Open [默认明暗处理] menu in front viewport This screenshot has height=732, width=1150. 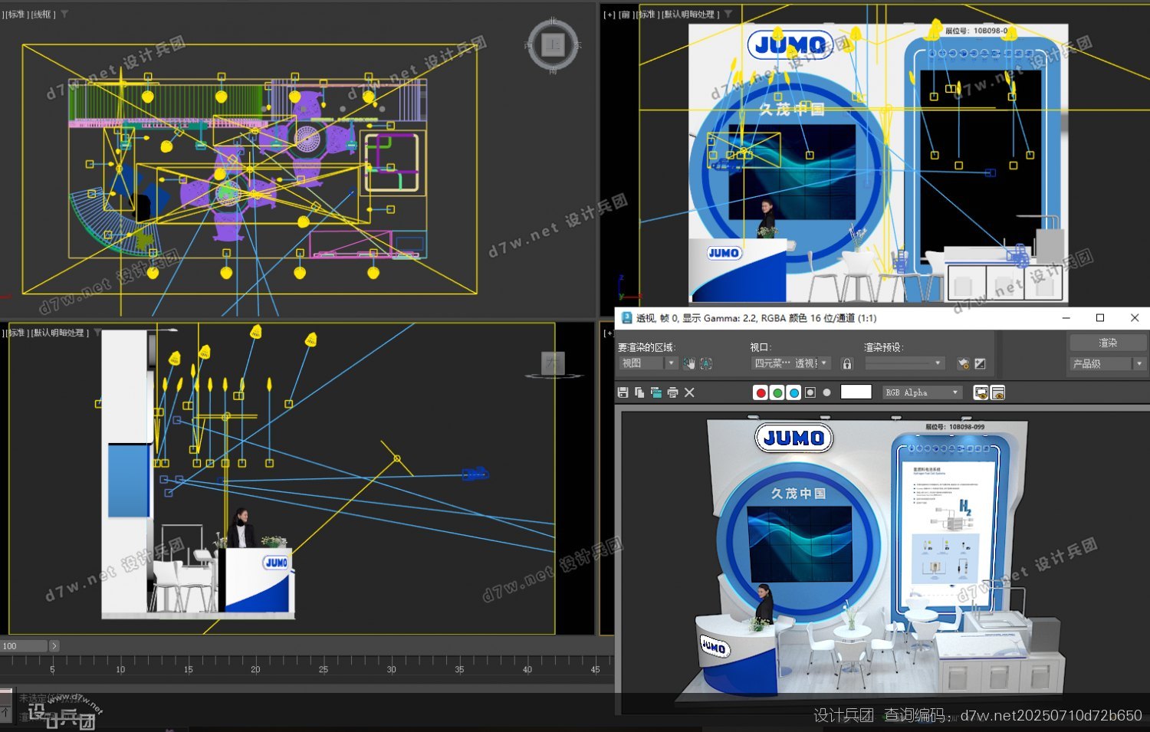click(x=690, y=14)
